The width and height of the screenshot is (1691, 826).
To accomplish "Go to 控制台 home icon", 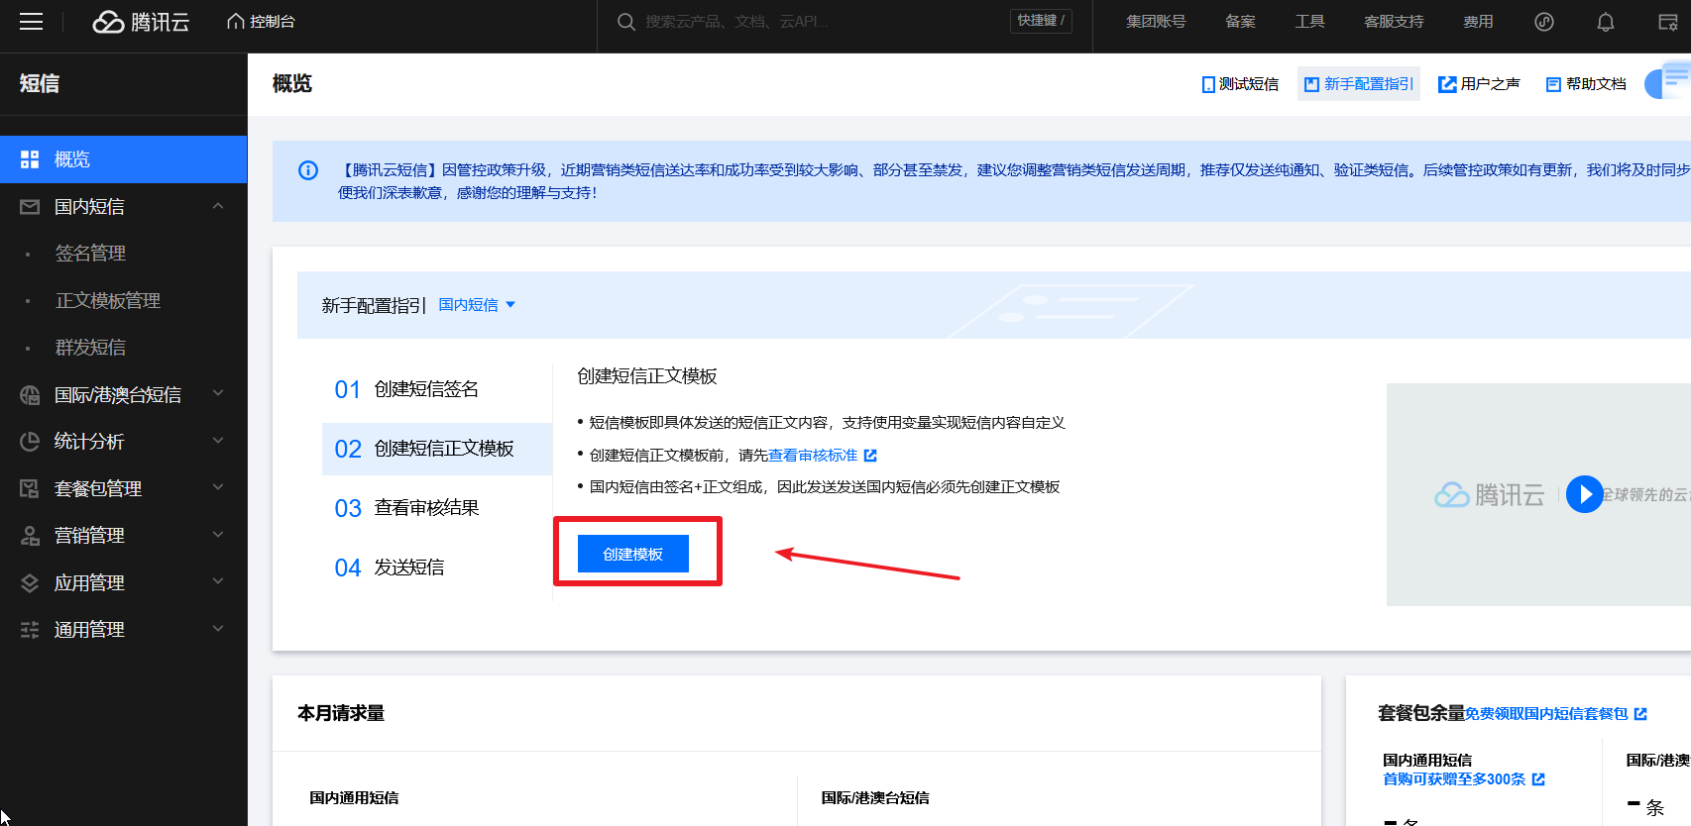I will pos(236,21).
